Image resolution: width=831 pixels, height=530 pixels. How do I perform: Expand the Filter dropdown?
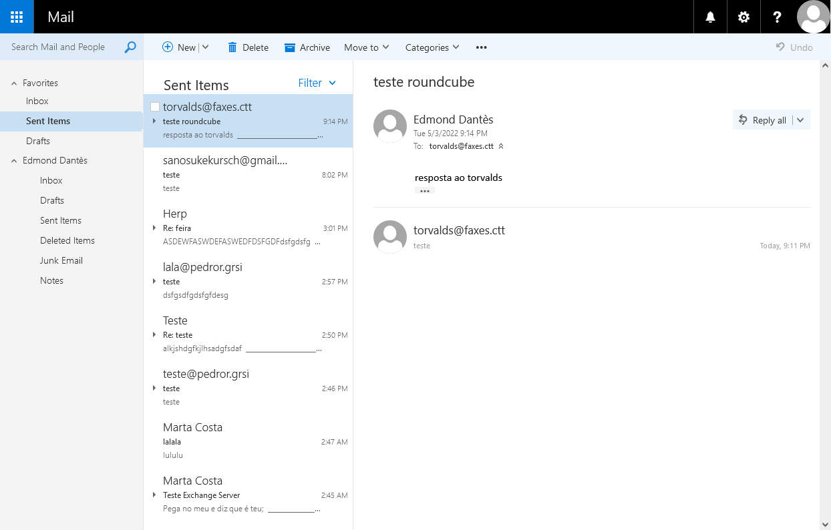pos(317,83)
